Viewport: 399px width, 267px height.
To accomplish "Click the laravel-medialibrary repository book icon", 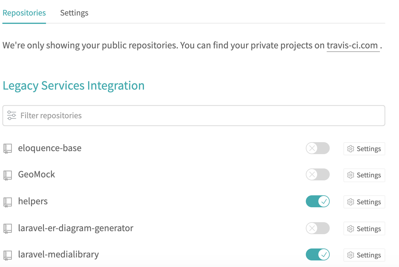I will (x=7, y=254).
